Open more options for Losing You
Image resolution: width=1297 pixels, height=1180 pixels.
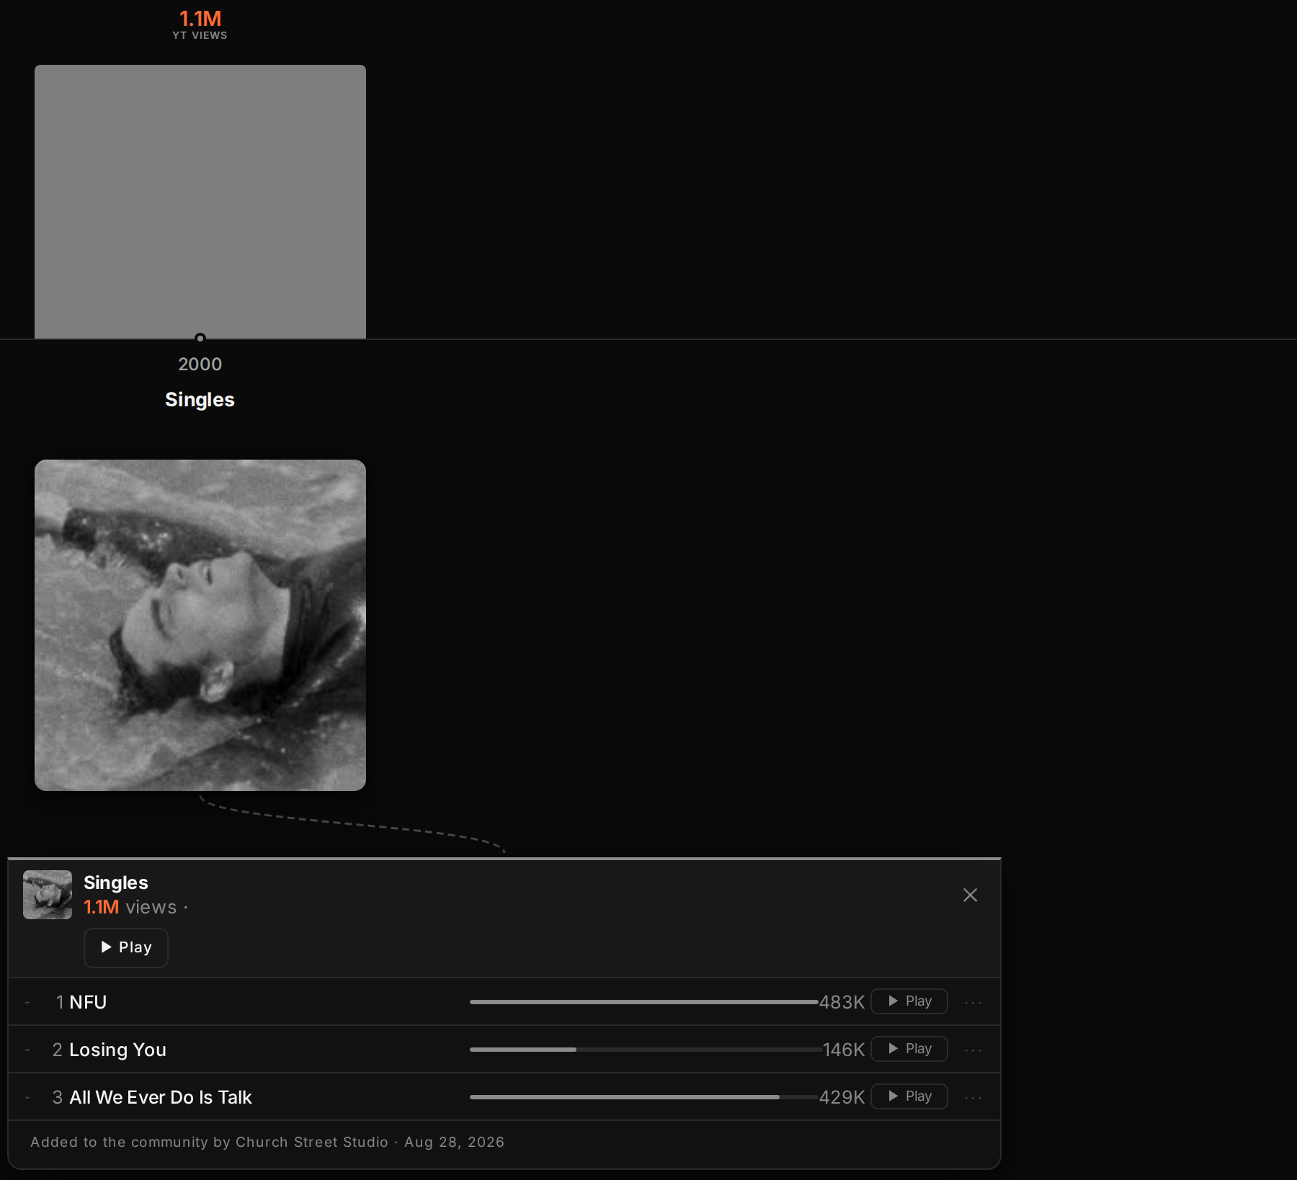pos(973,1050)
